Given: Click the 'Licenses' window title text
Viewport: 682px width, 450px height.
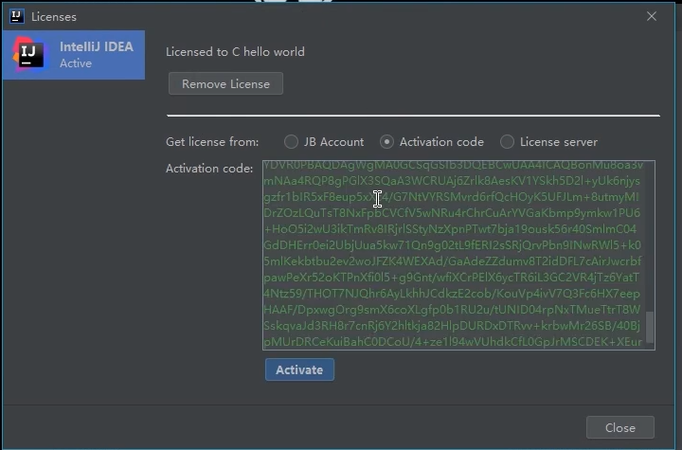Looking at the screenshot, I should [x=54, y=16].
